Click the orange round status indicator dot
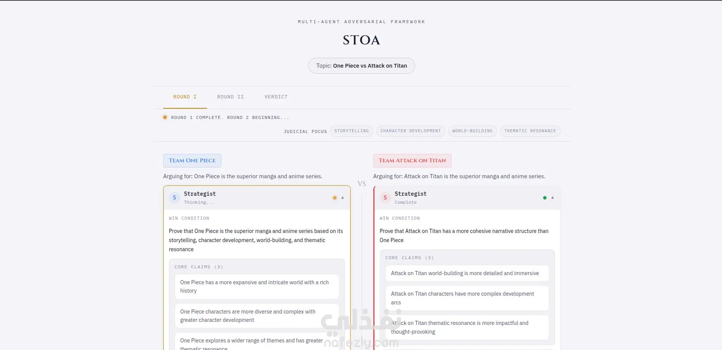 pyautogui.click(x=165, y=117)
